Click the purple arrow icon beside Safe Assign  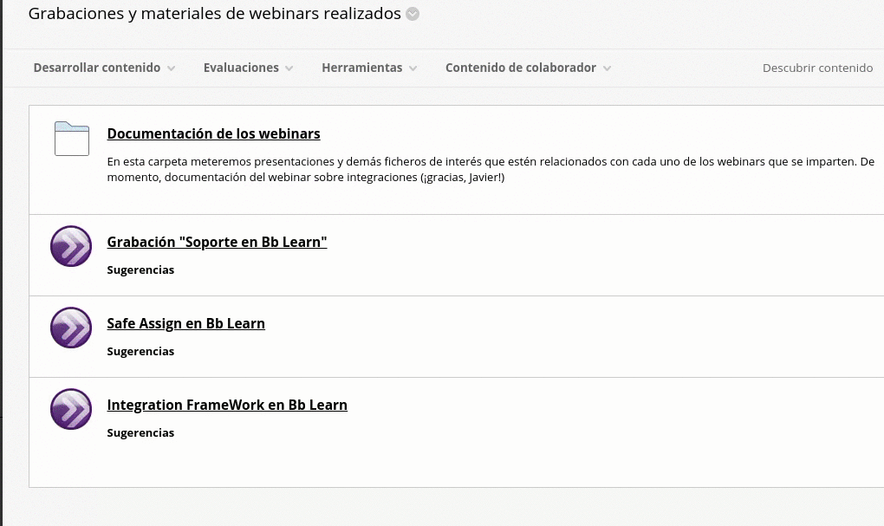[71, 328]
